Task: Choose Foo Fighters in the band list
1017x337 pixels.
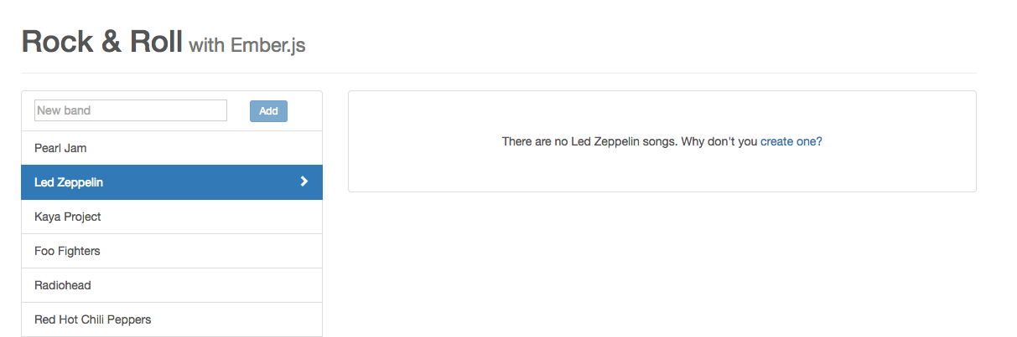Action: tap(172, 251)
